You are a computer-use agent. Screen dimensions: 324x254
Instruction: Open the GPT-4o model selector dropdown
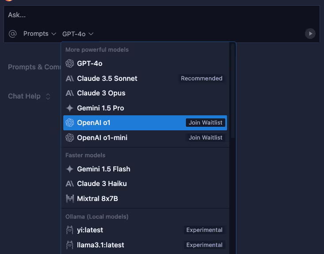coord(78,34)
